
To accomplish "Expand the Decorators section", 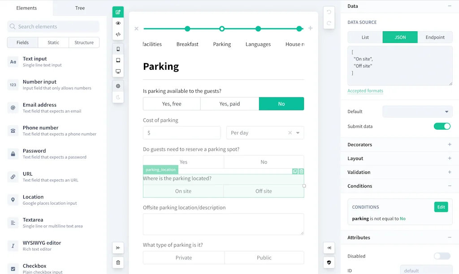I will click(x=450, y=144).
